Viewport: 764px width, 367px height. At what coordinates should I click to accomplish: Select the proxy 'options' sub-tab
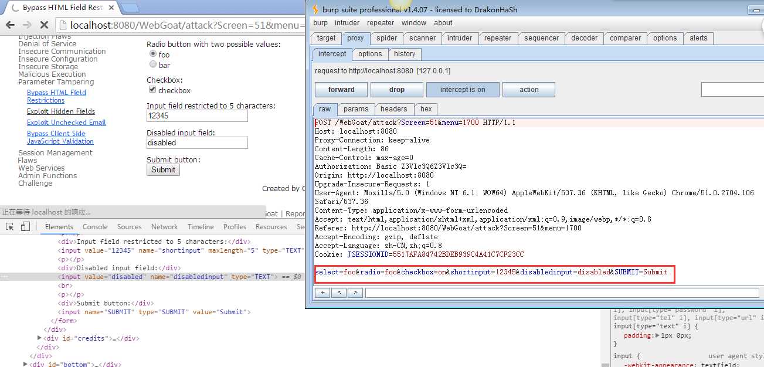370,54
